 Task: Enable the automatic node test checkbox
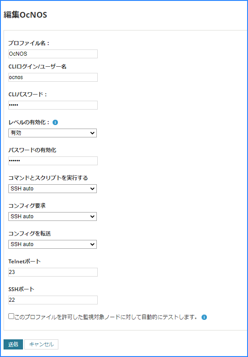11,316
